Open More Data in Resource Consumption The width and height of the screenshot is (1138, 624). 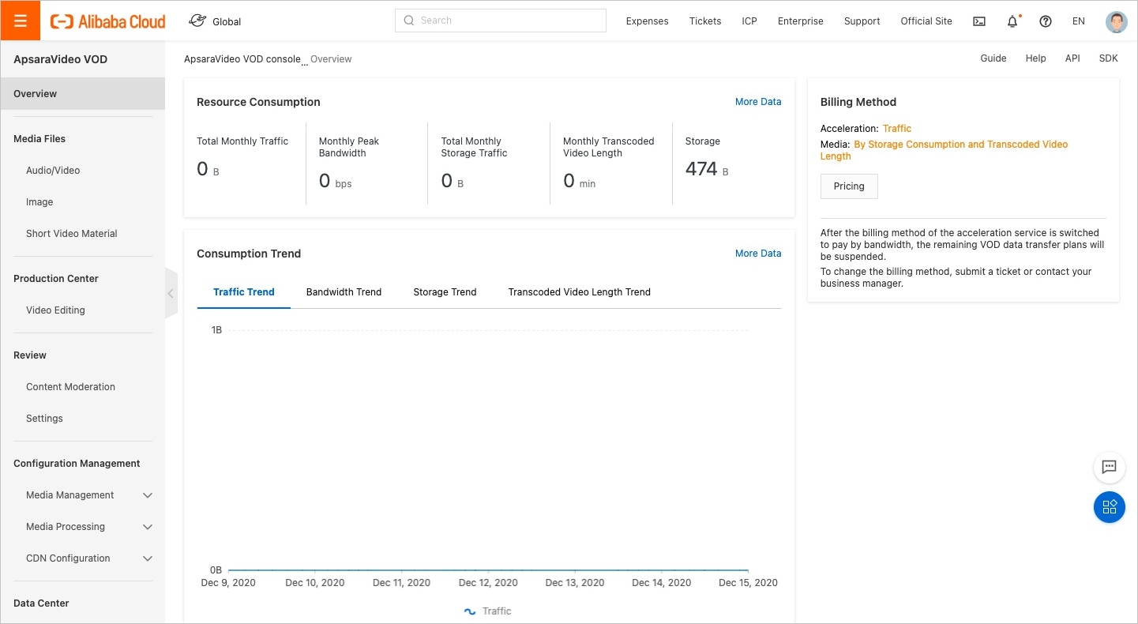(x=757, y=102)
